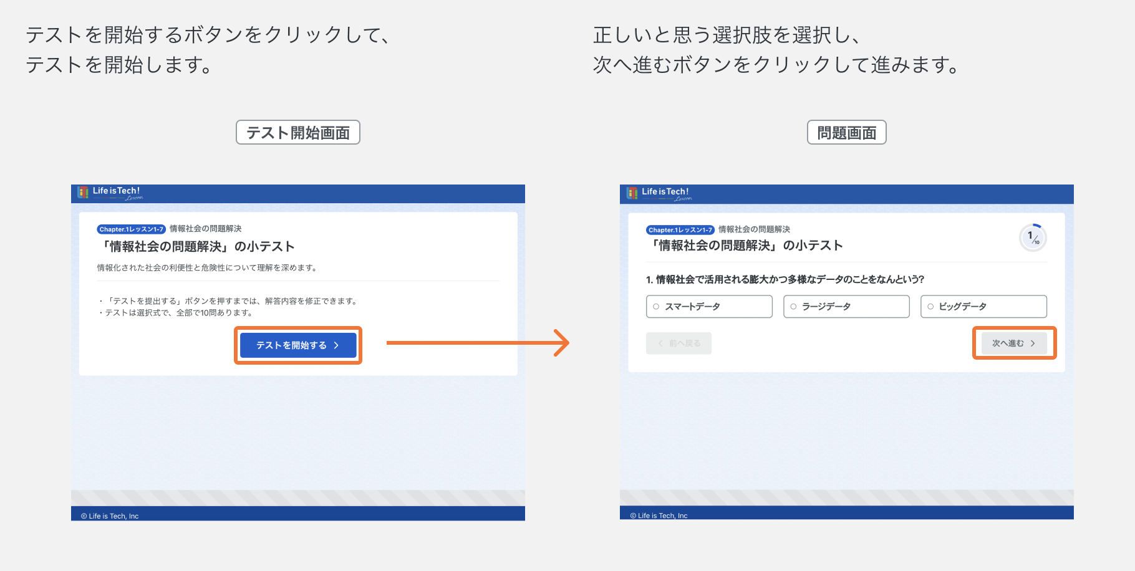Click the Chapter.1レッスン1-7 badge on the start screen
This screenshot has height=571, width=1135.
(131, 229)
